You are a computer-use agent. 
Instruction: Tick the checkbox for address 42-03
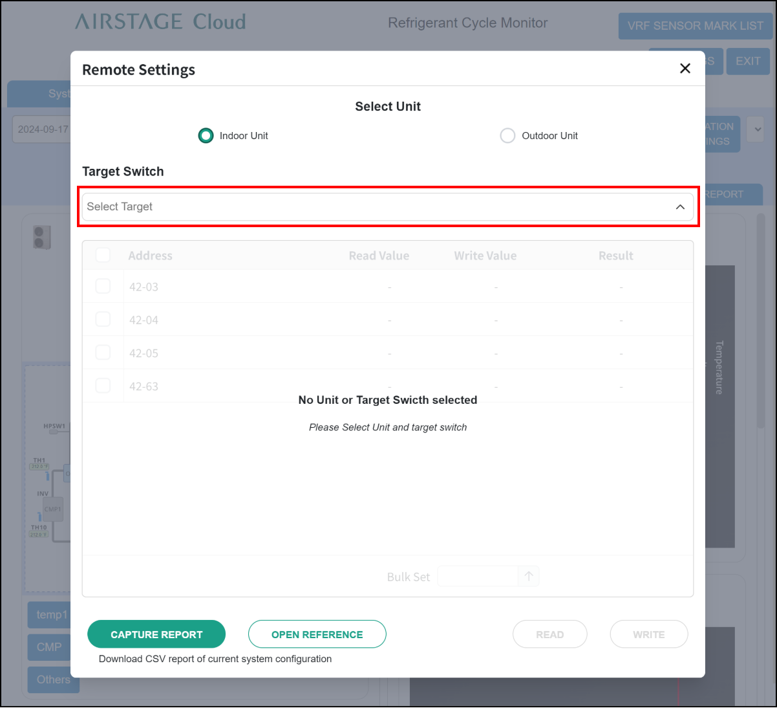click(x=103, y=286)
